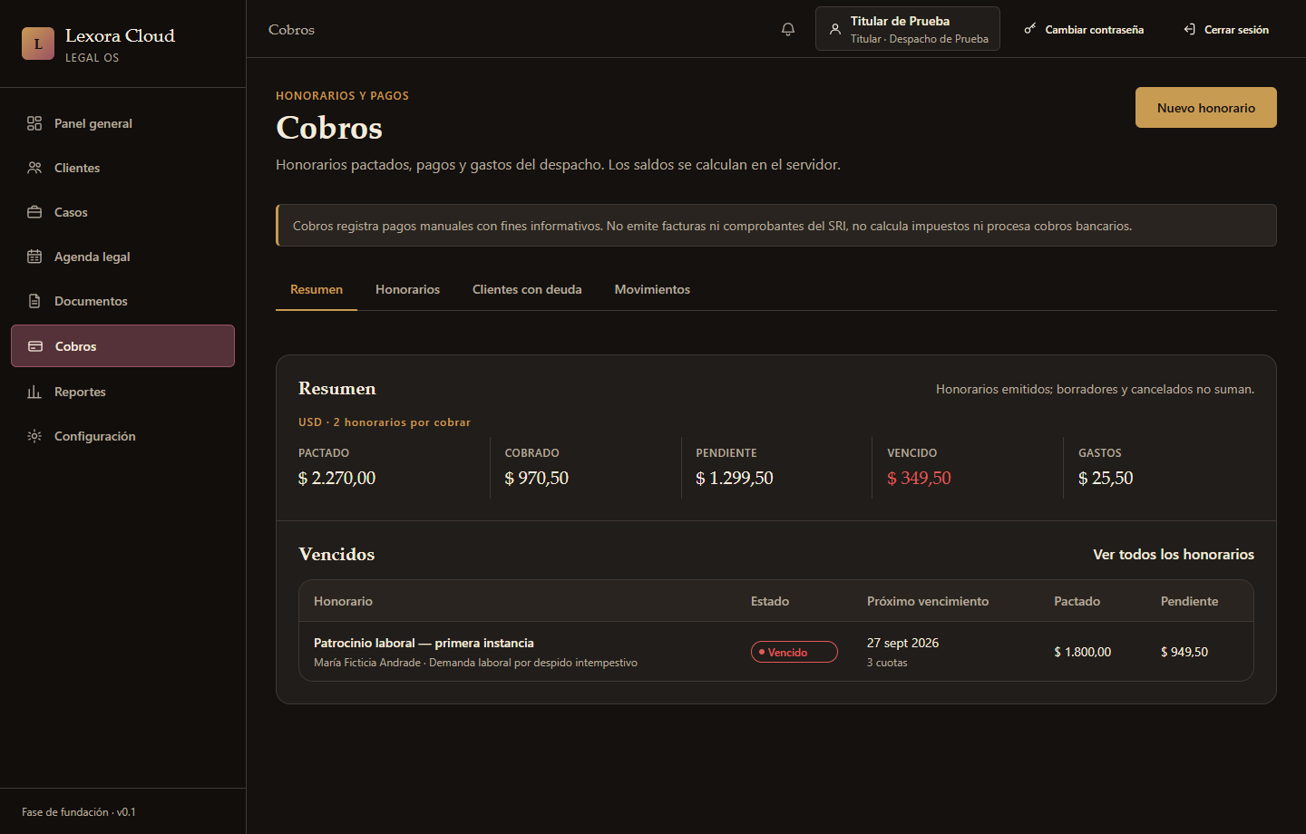Click the $ 1.299,50 Pendiente total
Screen dimensions: 1306x834
coord(735,478)
